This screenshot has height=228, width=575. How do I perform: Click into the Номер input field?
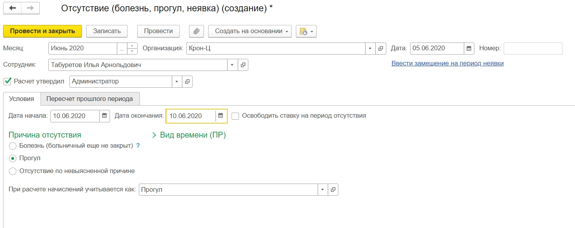(x=533, y=49)
